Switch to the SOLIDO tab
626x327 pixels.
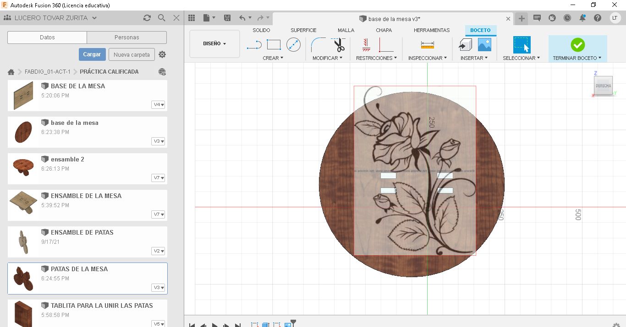pyautogui.click(x=261, y=30)
